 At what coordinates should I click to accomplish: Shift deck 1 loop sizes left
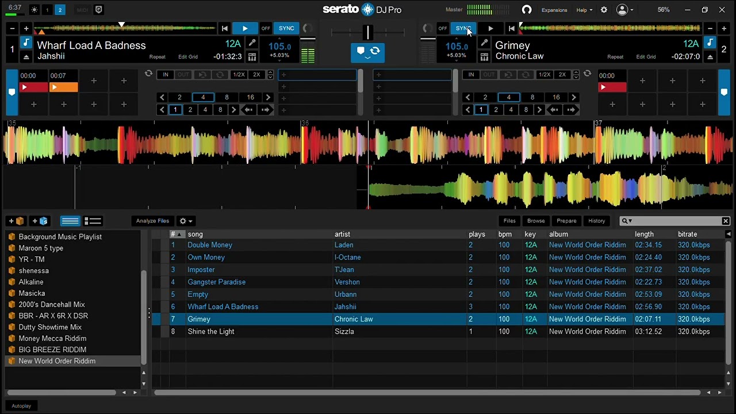[162, 97]
